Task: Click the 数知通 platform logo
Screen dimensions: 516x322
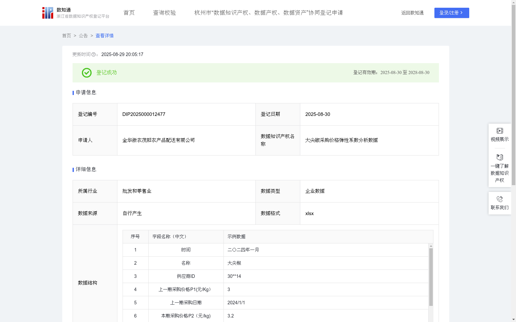Action: (47, 13)
